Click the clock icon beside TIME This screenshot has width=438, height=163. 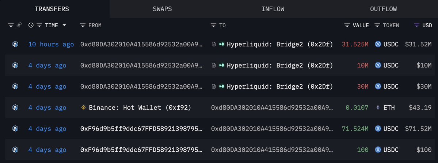(x=31, y=26)
